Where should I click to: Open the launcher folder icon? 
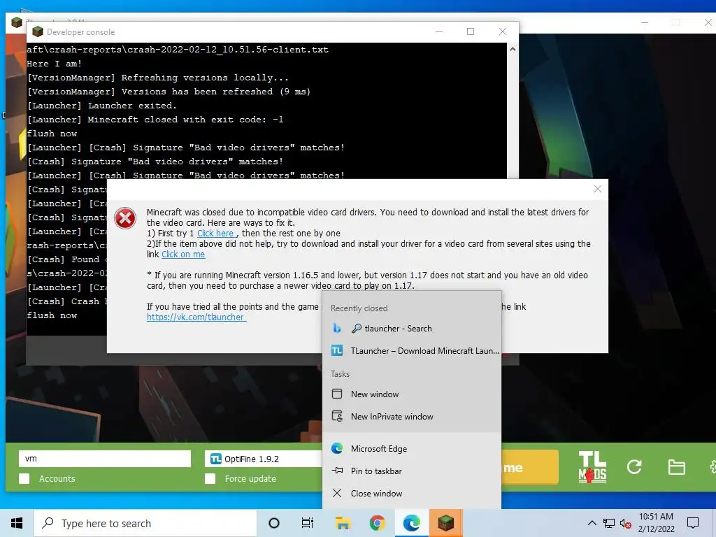(x=676, y=467)
